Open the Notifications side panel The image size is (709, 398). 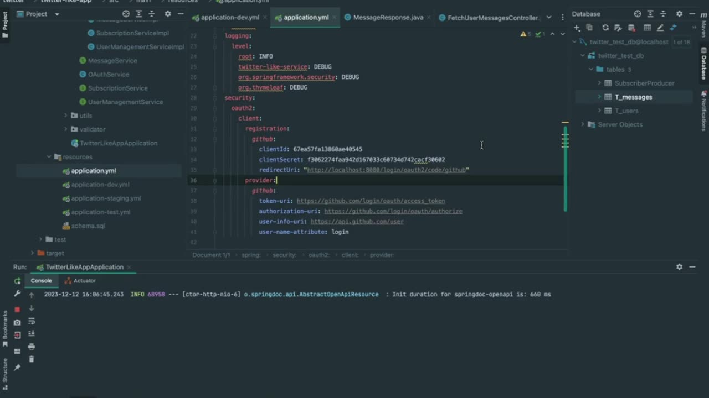(704, 111)
